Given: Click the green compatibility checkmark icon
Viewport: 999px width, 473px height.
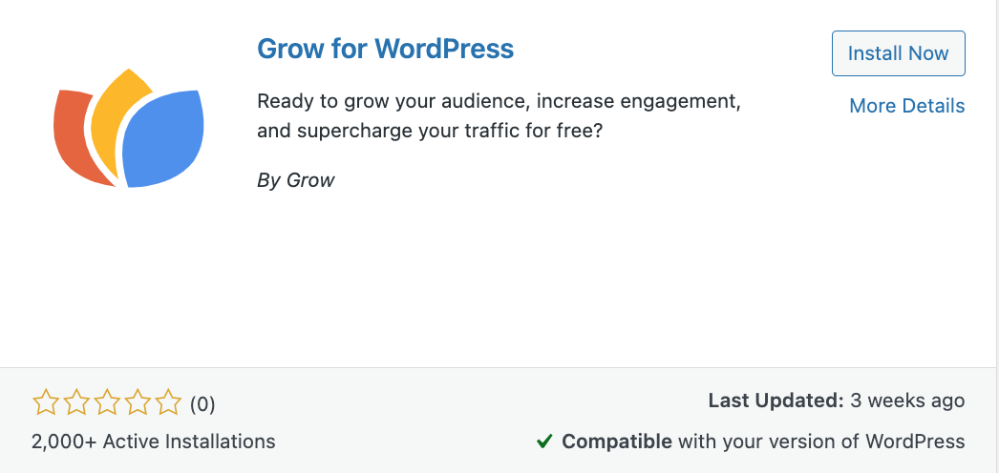Looking at the screenshot, I should (544, 442).
